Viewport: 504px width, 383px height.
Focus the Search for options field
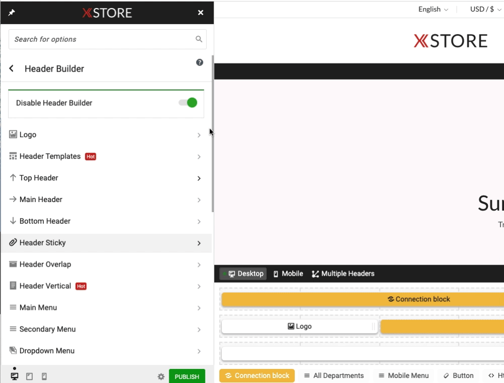pos(107,39)
